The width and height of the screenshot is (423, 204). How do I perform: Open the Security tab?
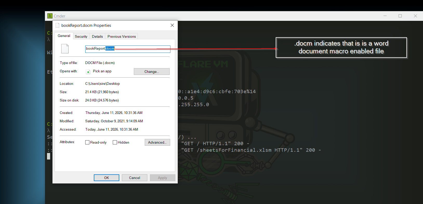pos(81,36)
